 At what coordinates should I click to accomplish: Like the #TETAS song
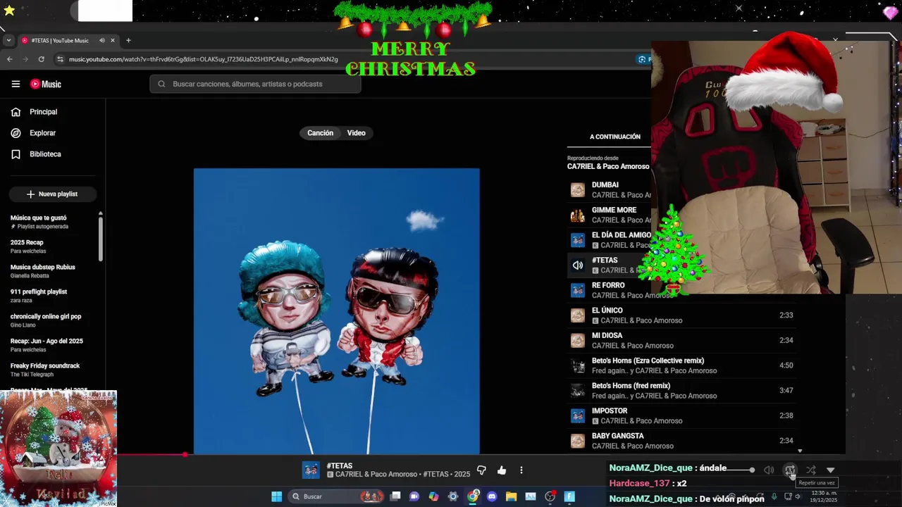[502, 470]
